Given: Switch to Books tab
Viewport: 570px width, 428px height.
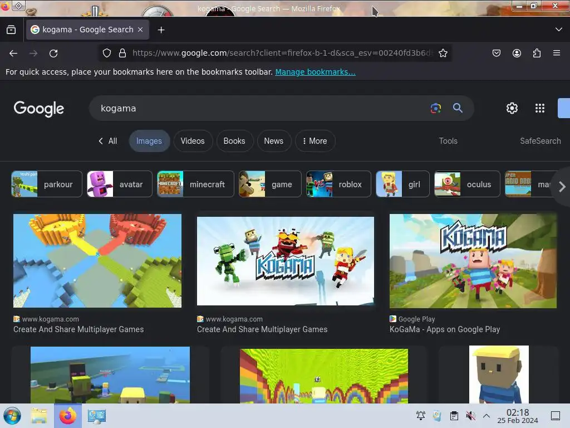Looking at the screenshot, I should click(x=234, y=141).
